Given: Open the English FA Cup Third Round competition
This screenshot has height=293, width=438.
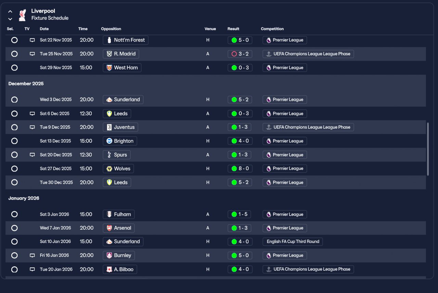Looking at the screenshot, I should tap(293, 242).
